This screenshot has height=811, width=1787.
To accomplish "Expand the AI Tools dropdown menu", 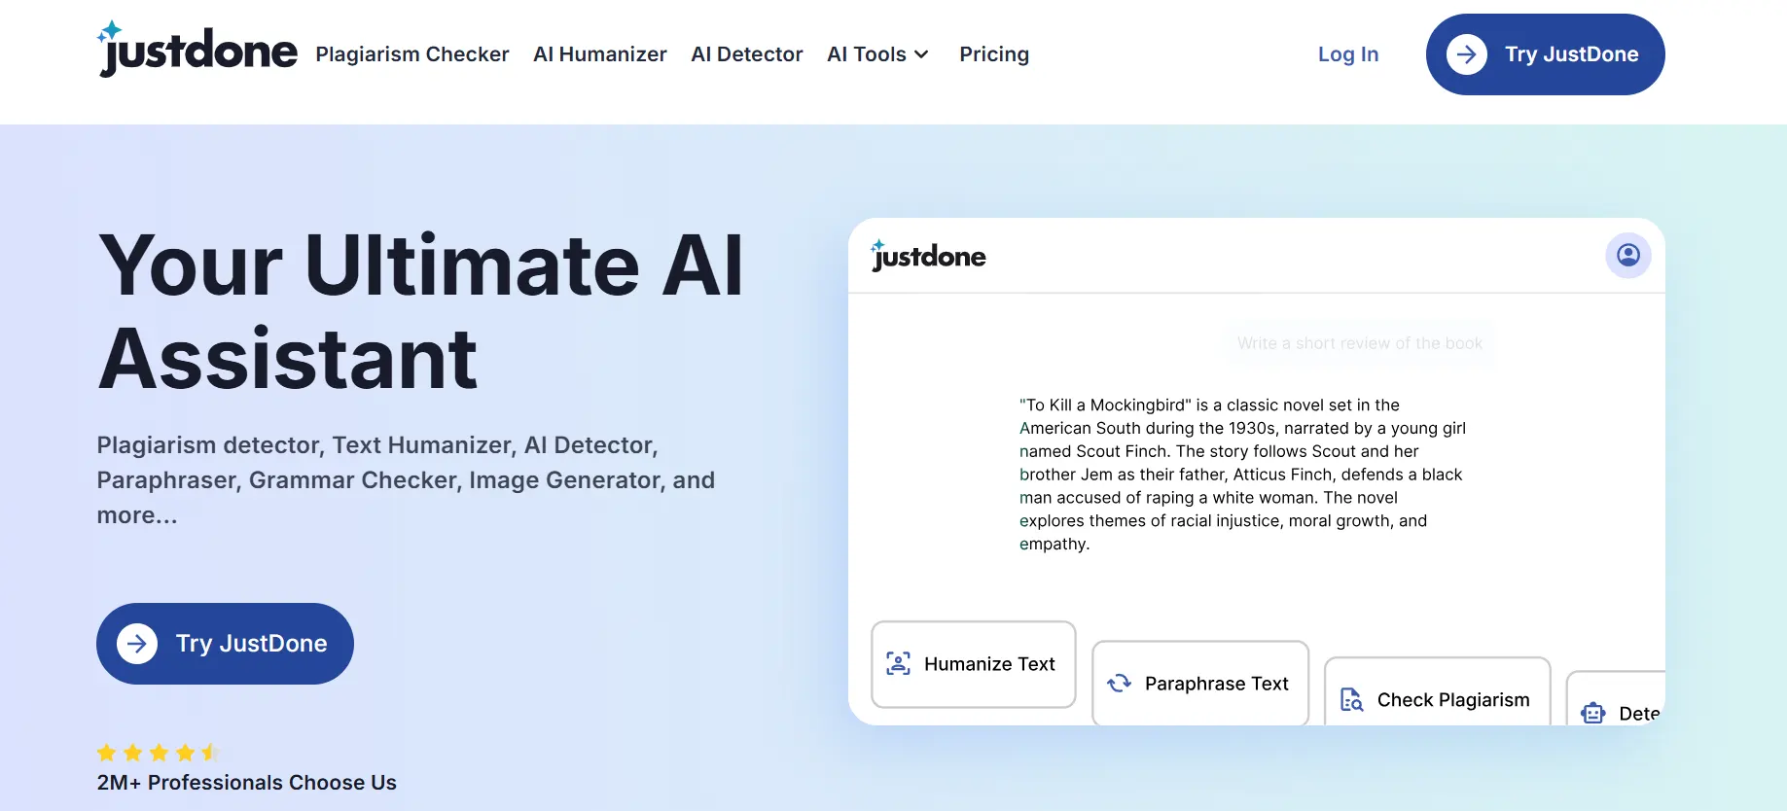I will 866,54.
